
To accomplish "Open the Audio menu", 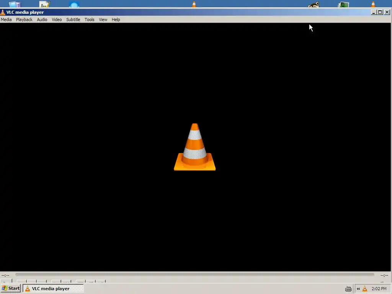I will pos(42,20).
